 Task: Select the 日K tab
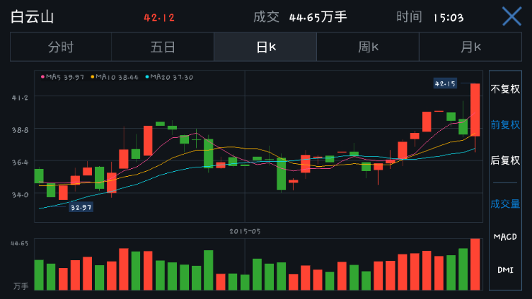pyautogui.click(x=265, y=47)
